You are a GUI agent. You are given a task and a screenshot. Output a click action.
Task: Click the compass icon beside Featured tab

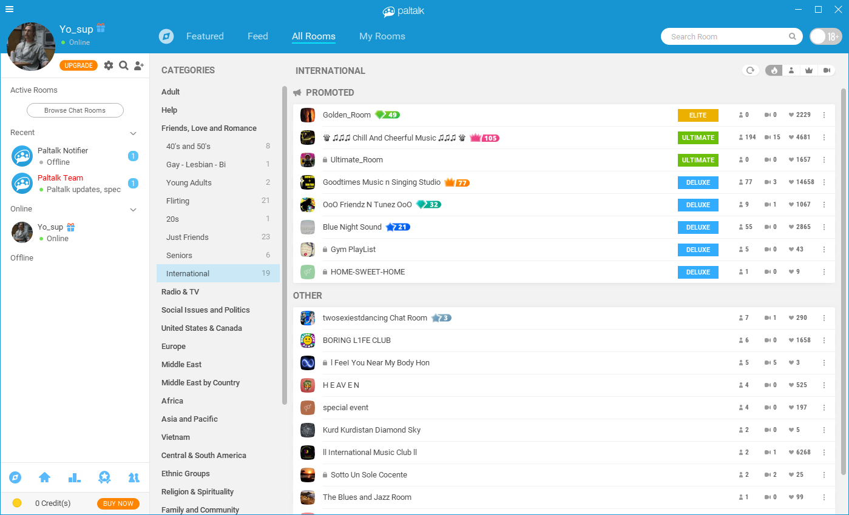pos(166,36)
